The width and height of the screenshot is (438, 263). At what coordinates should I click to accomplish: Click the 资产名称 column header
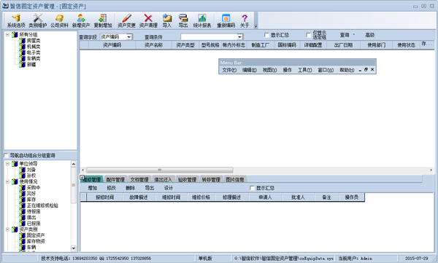point(153,45)
